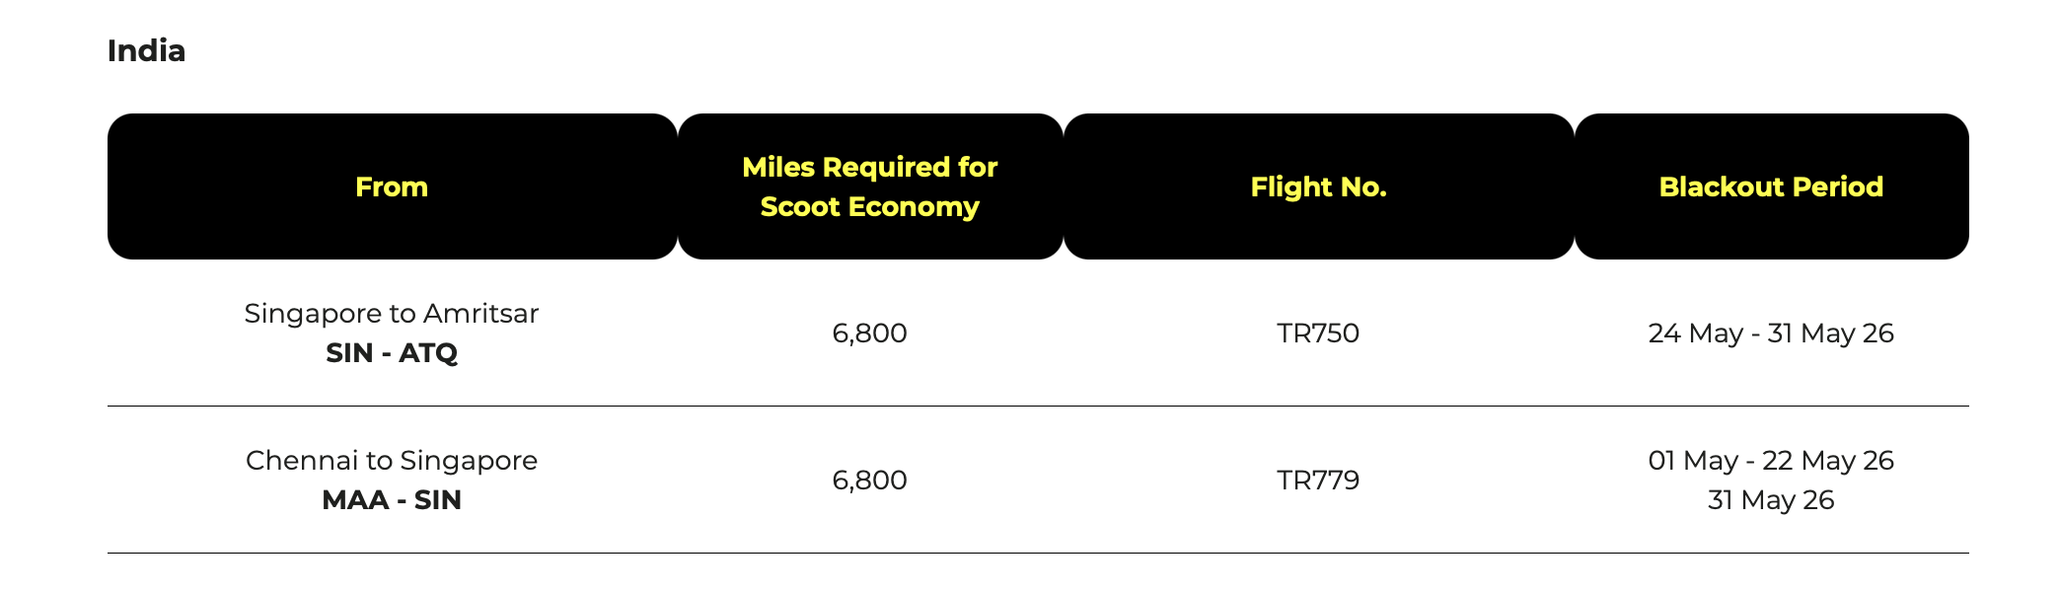
Task: Click flight number TR750
Action: pos(1318,333)
